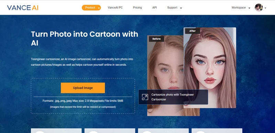The height and width of the screenshot is (133, 275).
Task: Click the 'Images that exceed the limit' note
Action: point(83,107)
